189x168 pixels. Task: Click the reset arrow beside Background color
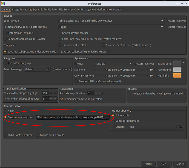pyautogui.click(x=184, y=63)
